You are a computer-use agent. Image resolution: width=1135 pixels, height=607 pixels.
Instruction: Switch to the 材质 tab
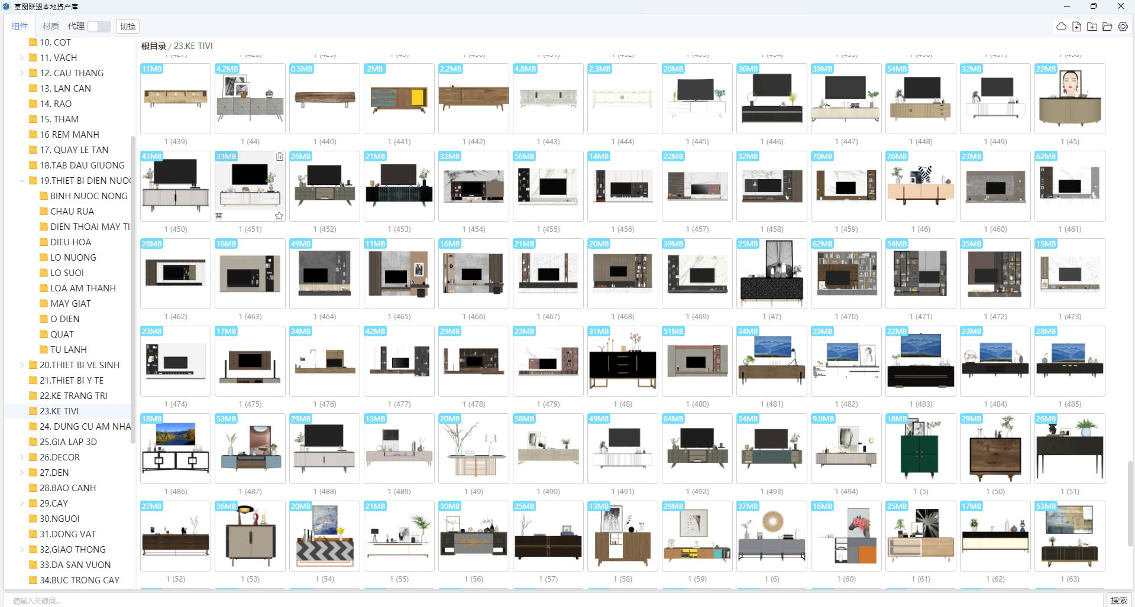51,27
